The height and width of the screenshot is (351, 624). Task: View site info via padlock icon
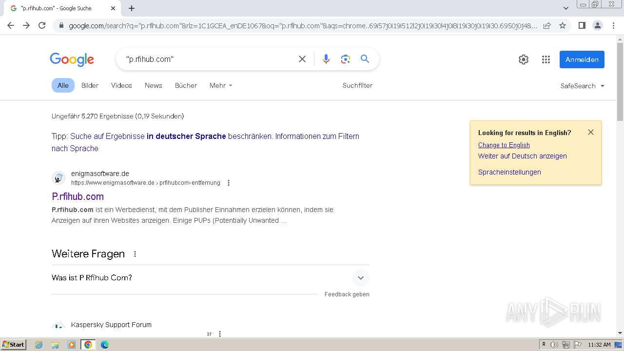click(61, 25)
